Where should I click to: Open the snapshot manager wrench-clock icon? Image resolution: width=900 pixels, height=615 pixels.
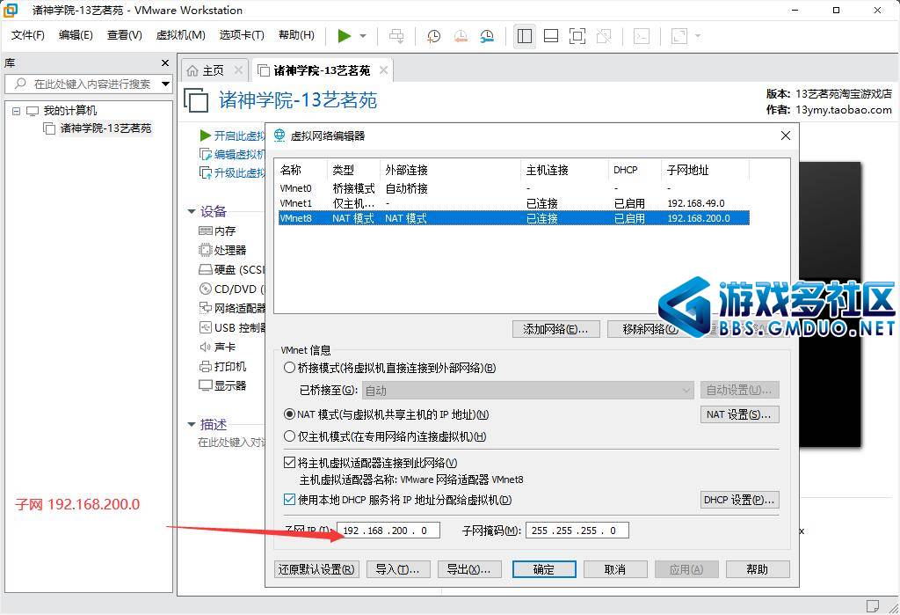(x=487, y=36)
